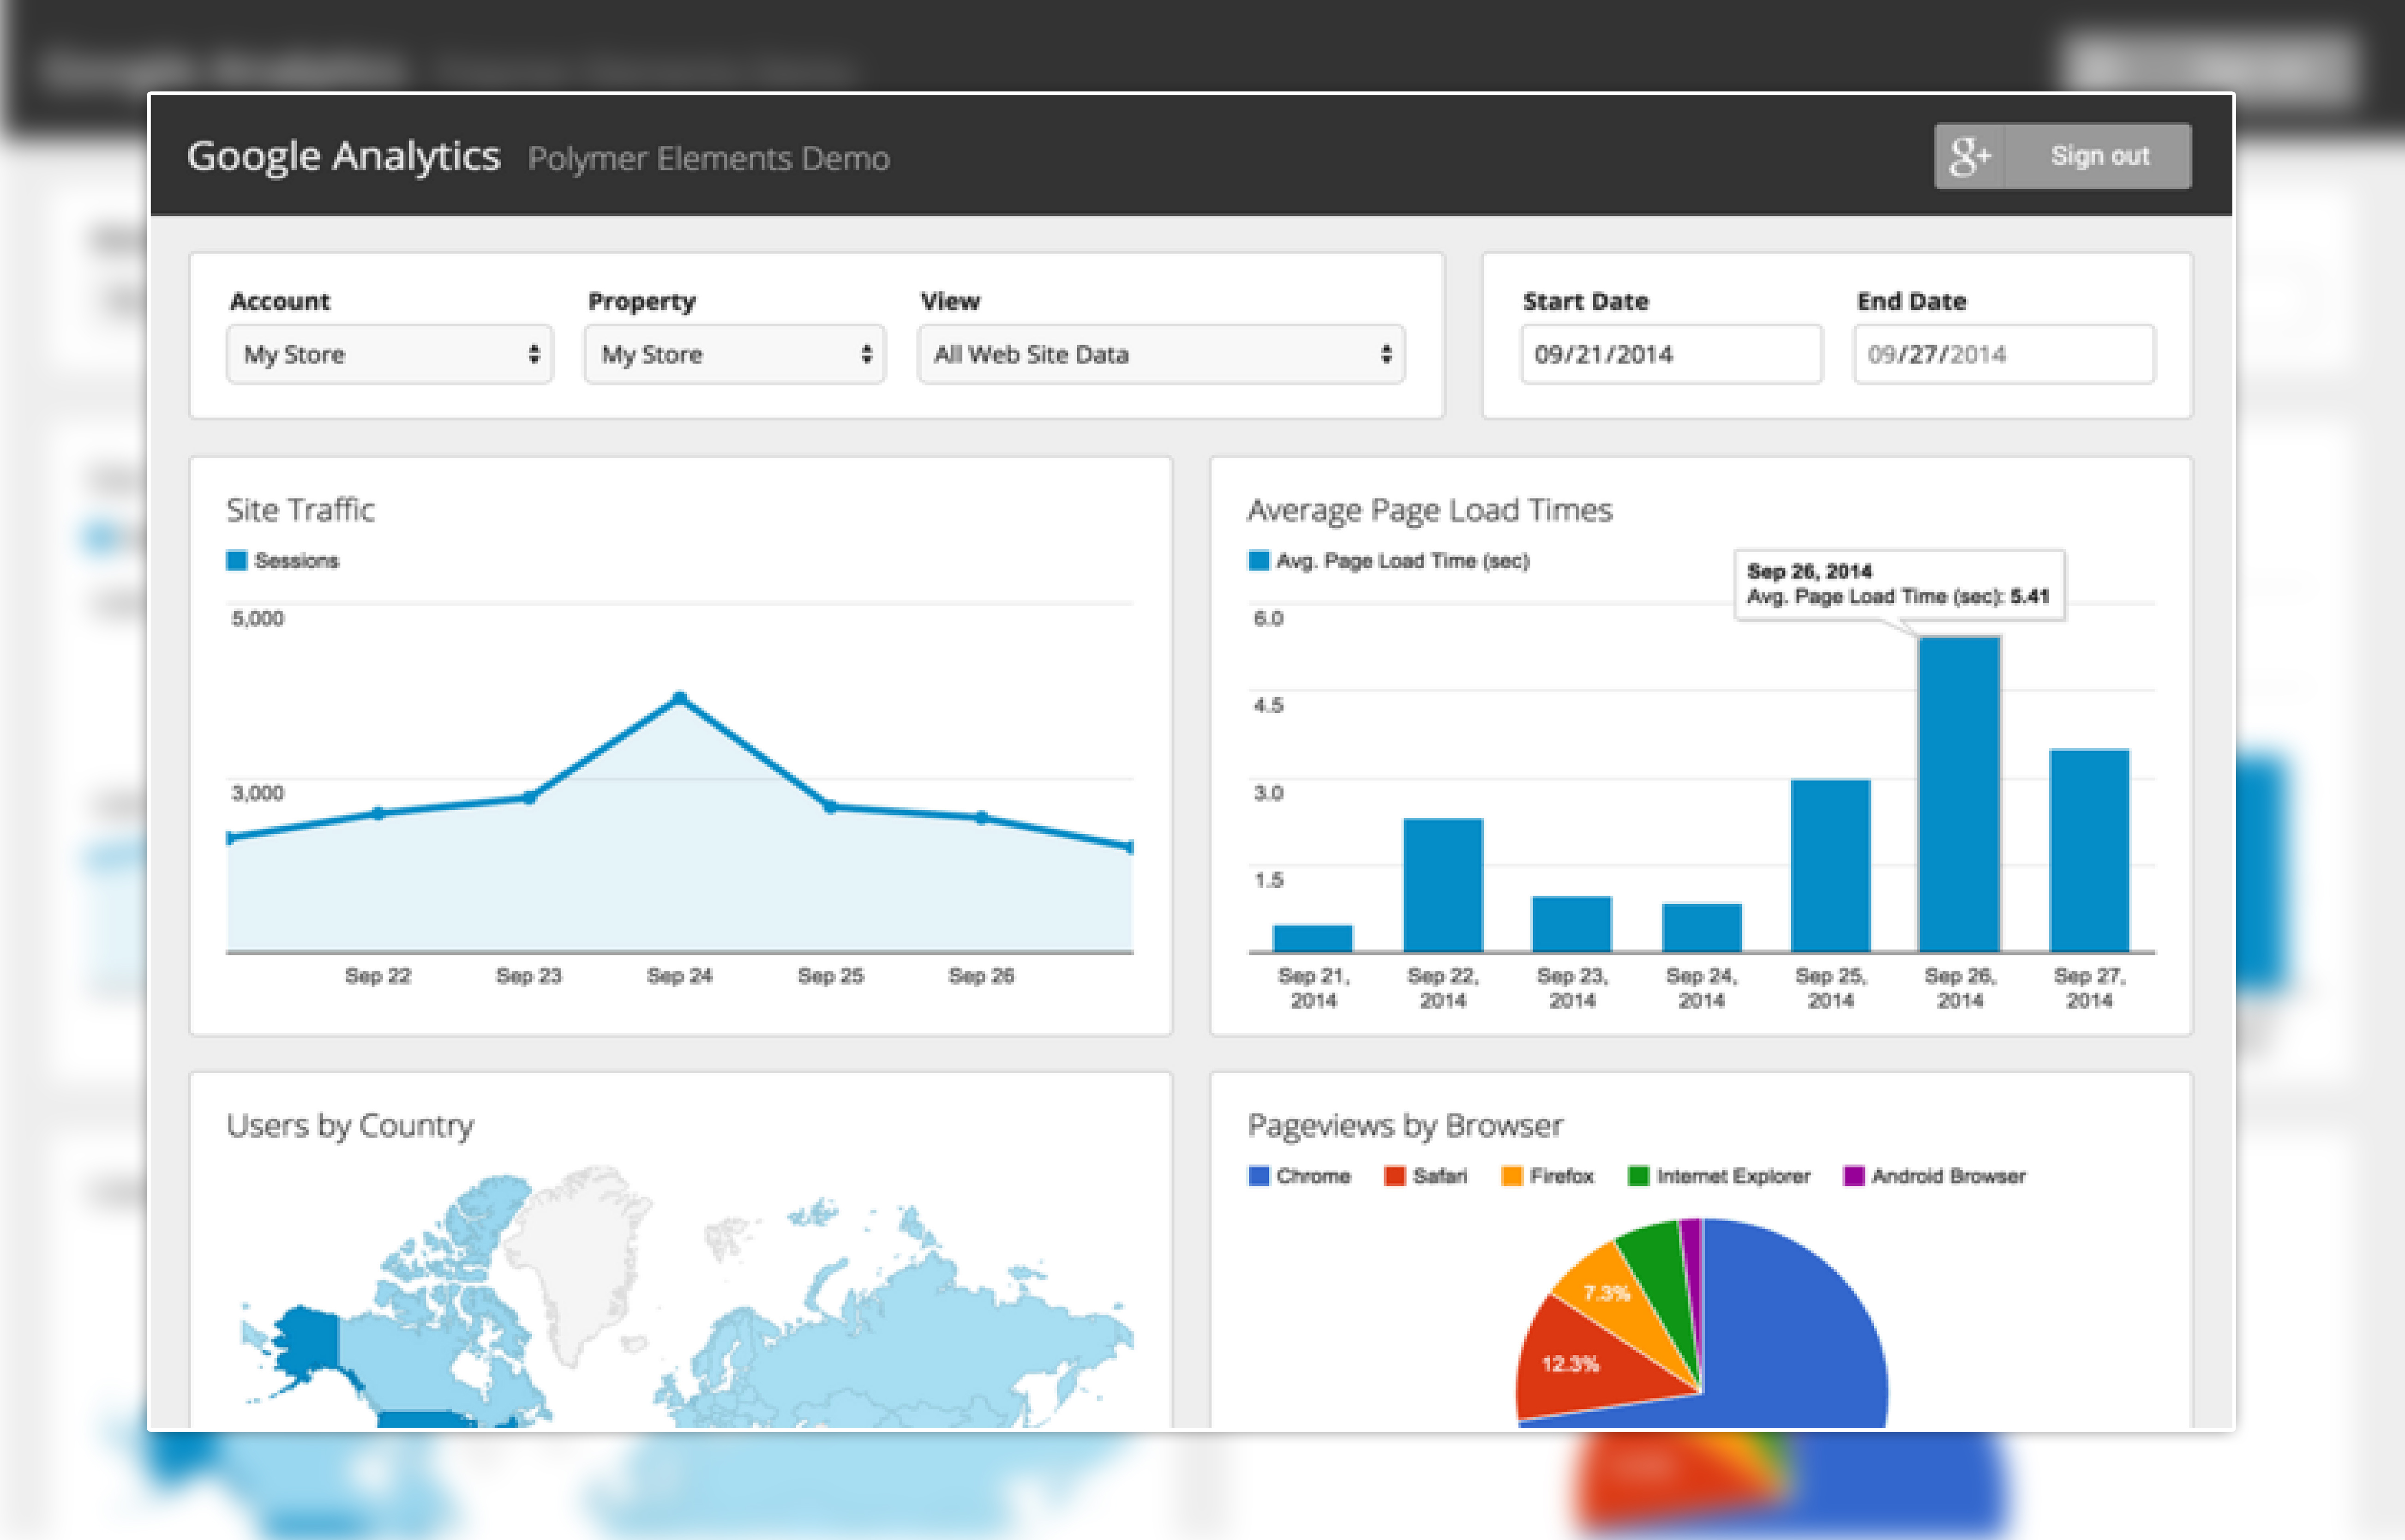The width and height of the screenshot is (2405, 1540).
Task: Expand the View selector All Web Site Data
Action: [1161, 354]
